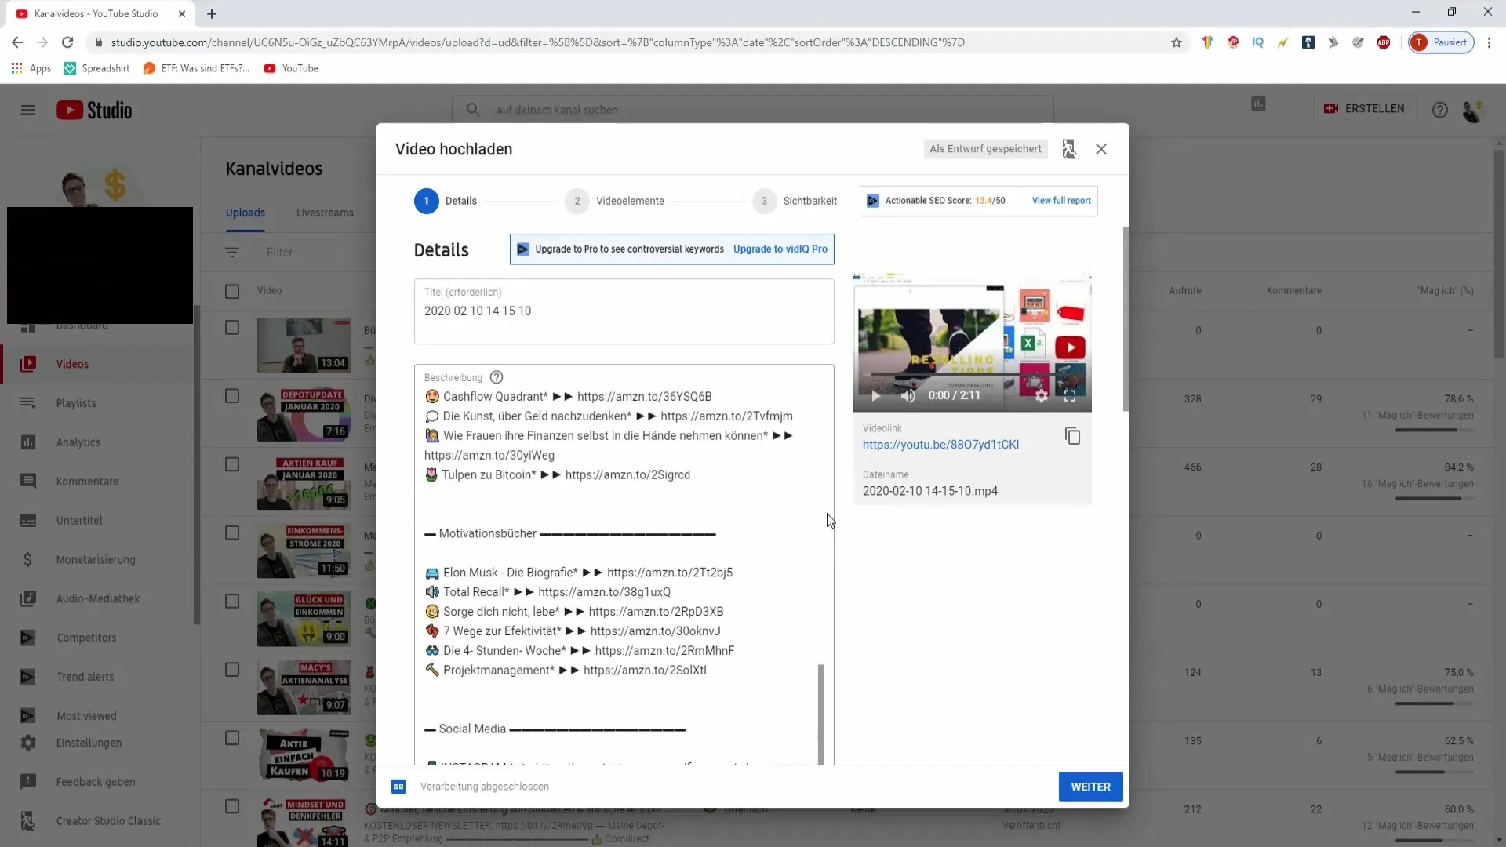Click the search magnifier icon
This screenshot has height=847, width=1506.
click(x=473, y=110)
